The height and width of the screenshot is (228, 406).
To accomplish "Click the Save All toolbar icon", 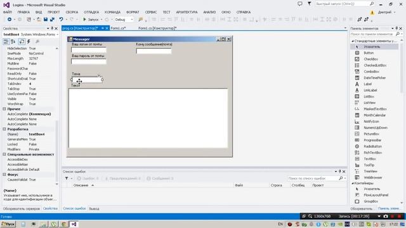I will 52,20.
